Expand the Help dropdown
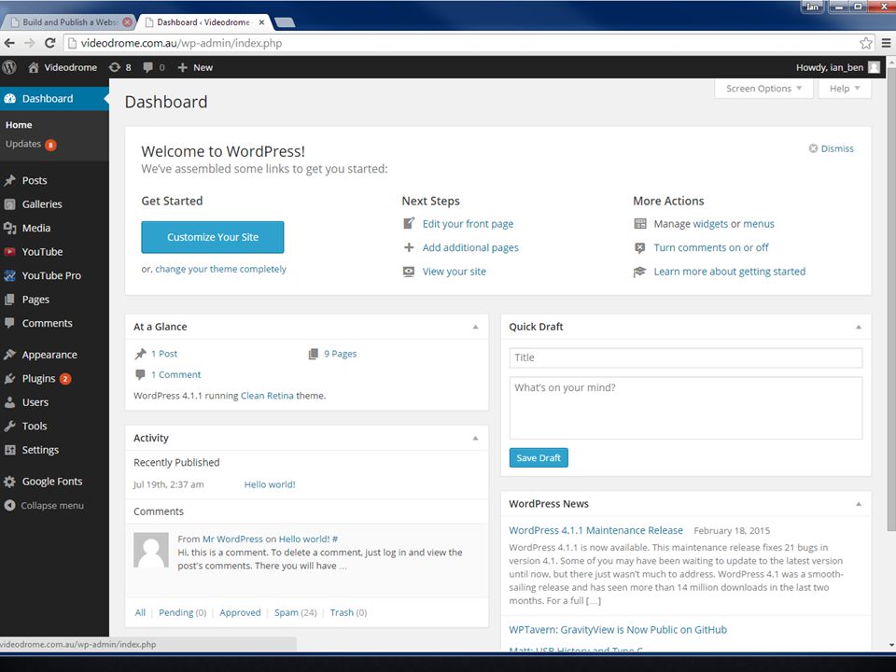Viewport: 896px width, 672px height. tap(845, 89)
